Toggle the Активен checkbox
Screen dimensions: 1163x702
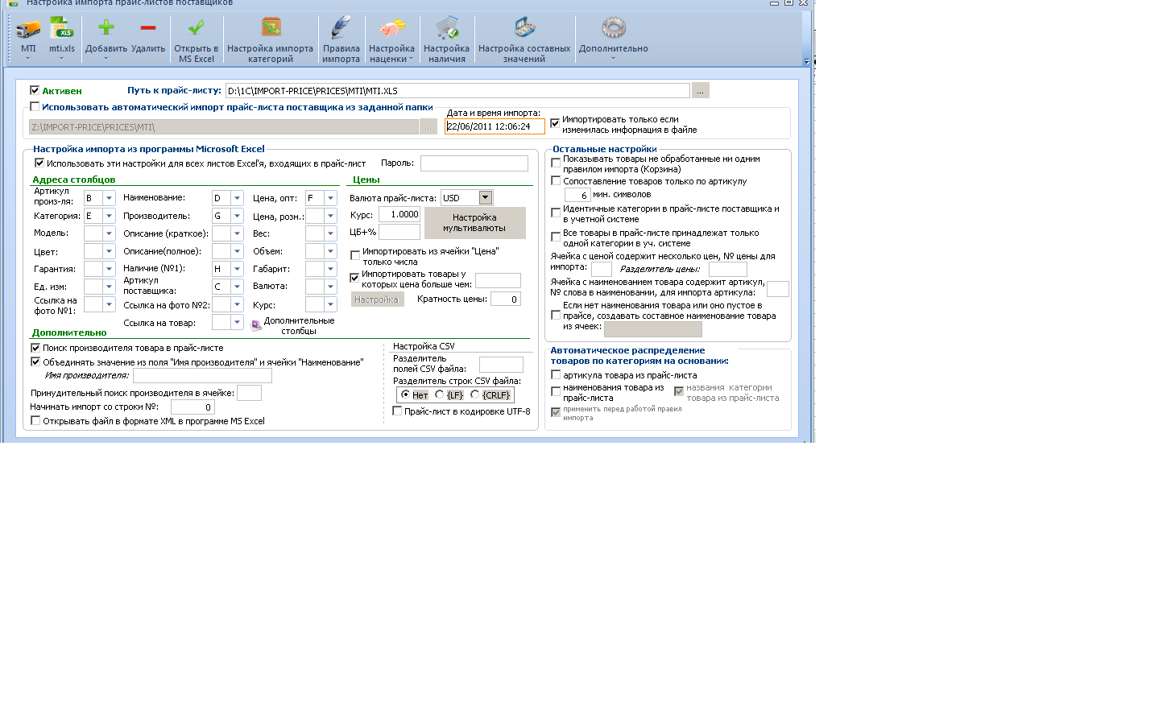(x=35, y=90)
